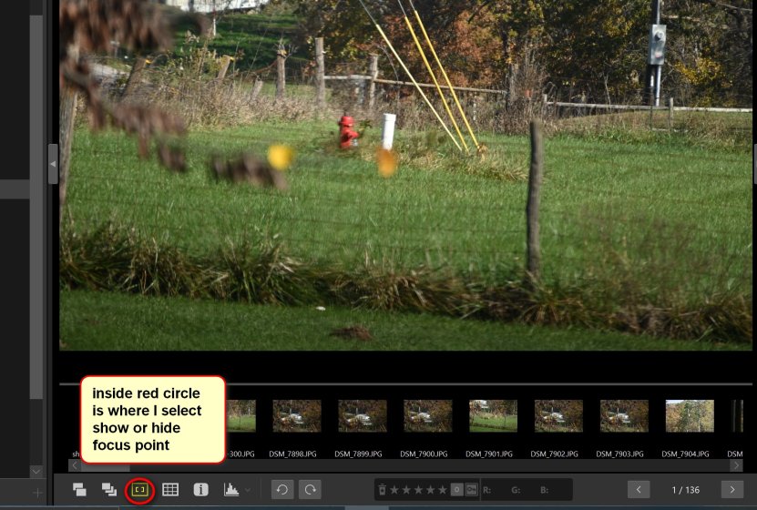Select the DSM_7898.JPG thumbnail

[297, 415]
